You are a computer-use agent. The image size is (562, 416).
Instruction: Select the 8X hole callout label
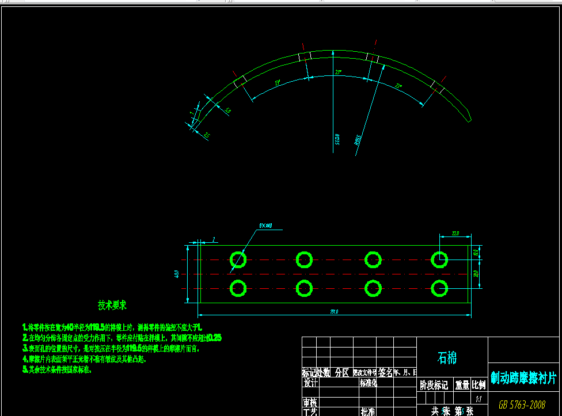coord(265,226)
